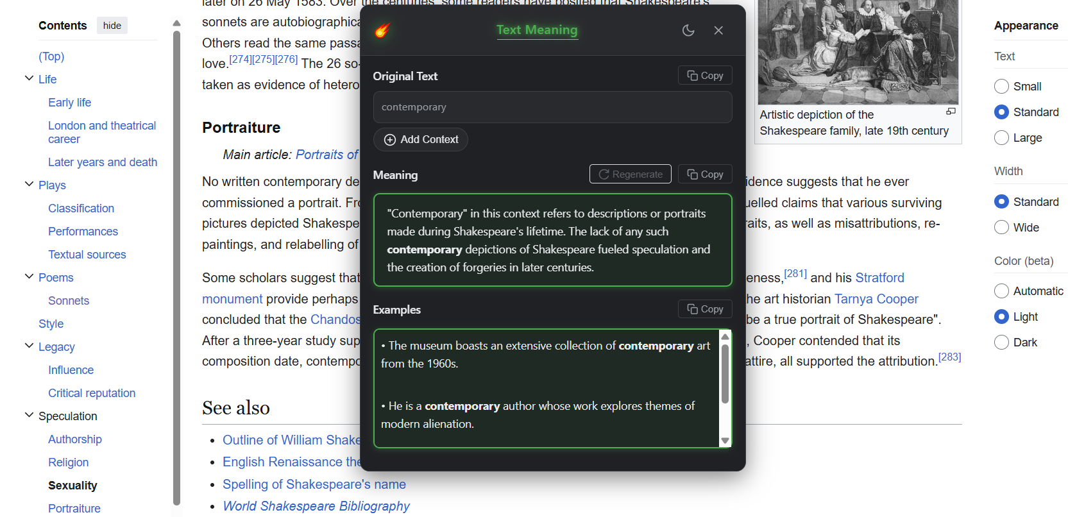Jump to Sonnets section
The height and width of the screenshot is (517, 1068).
(x=69, y=301)
